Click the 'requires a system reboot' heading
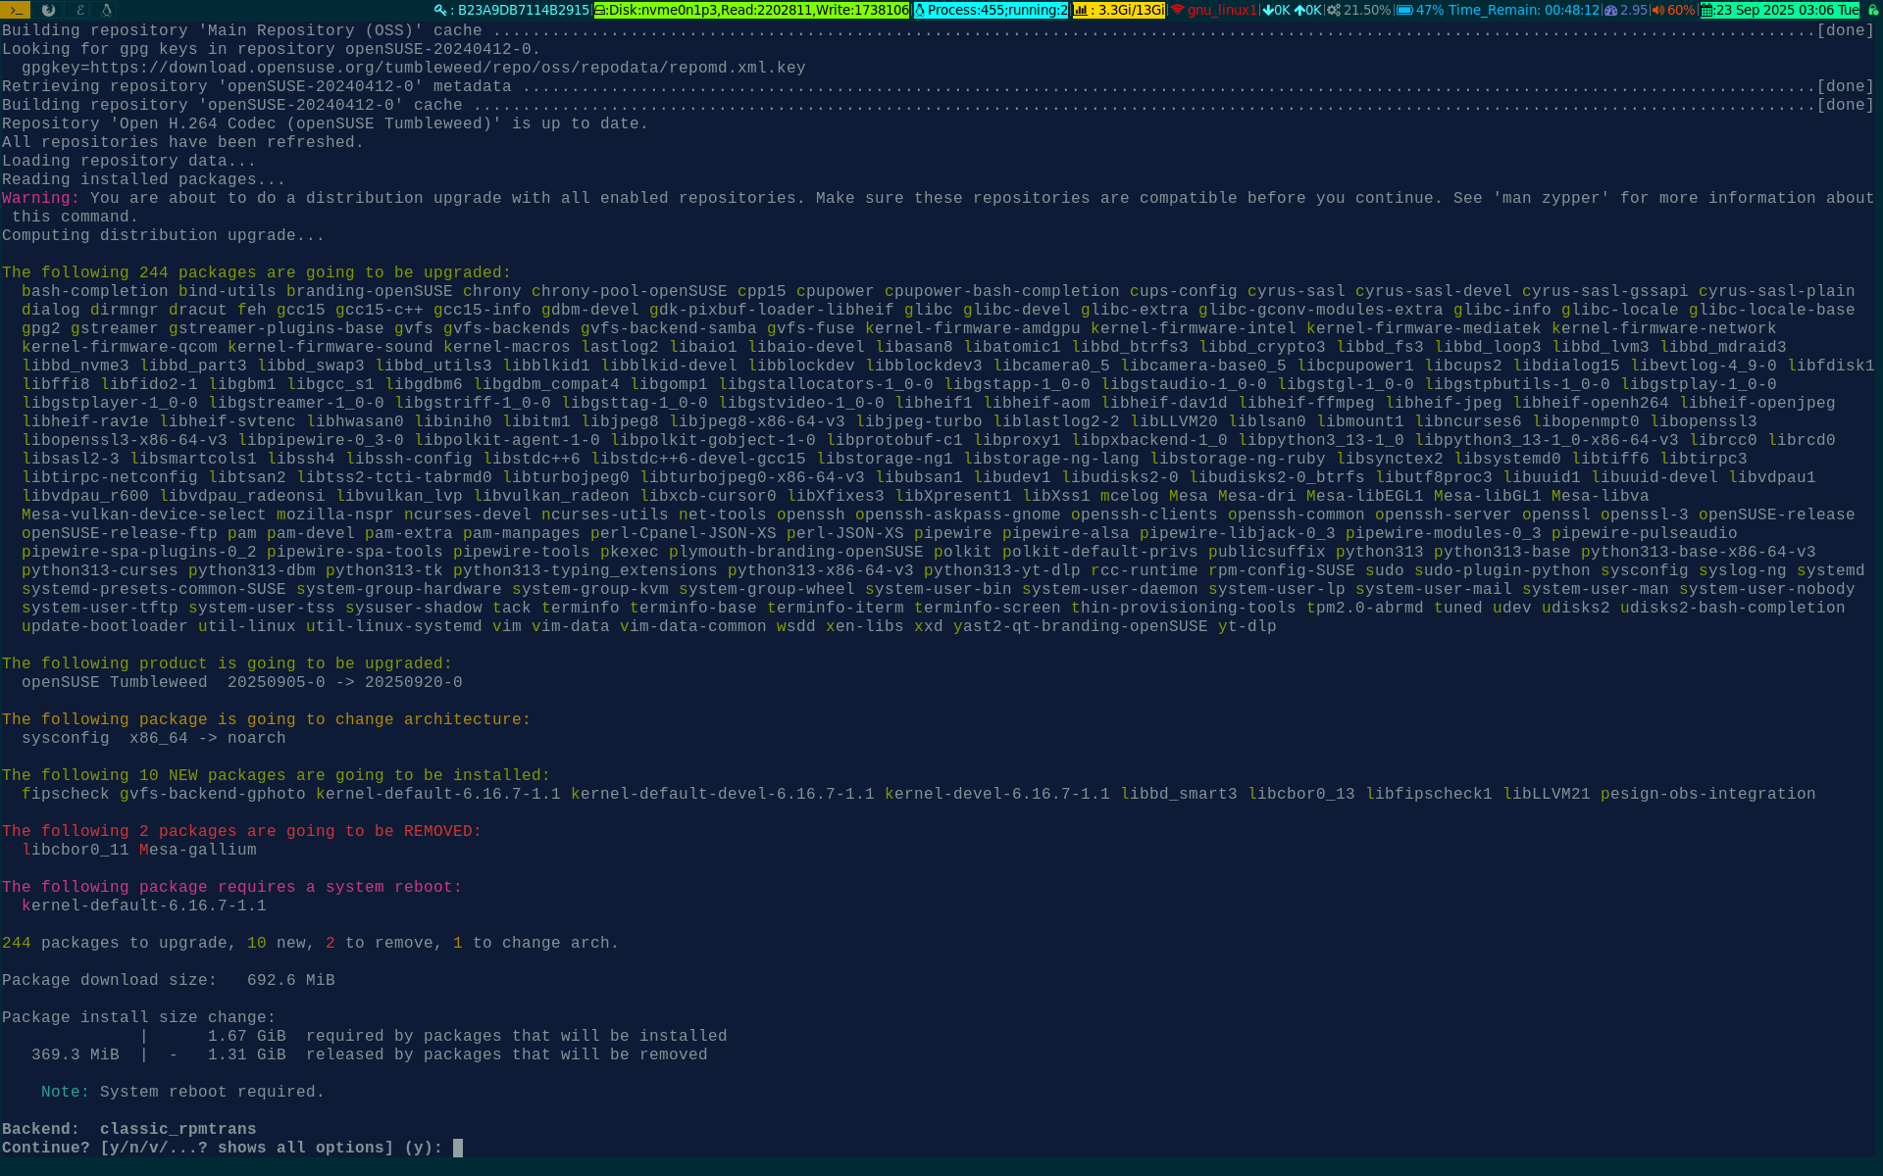Viewport: 1883px width, 1176px height. click(231, 887)
